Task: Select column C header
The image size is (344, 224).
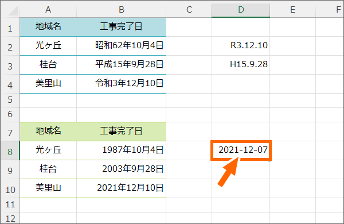Action: 189,10
